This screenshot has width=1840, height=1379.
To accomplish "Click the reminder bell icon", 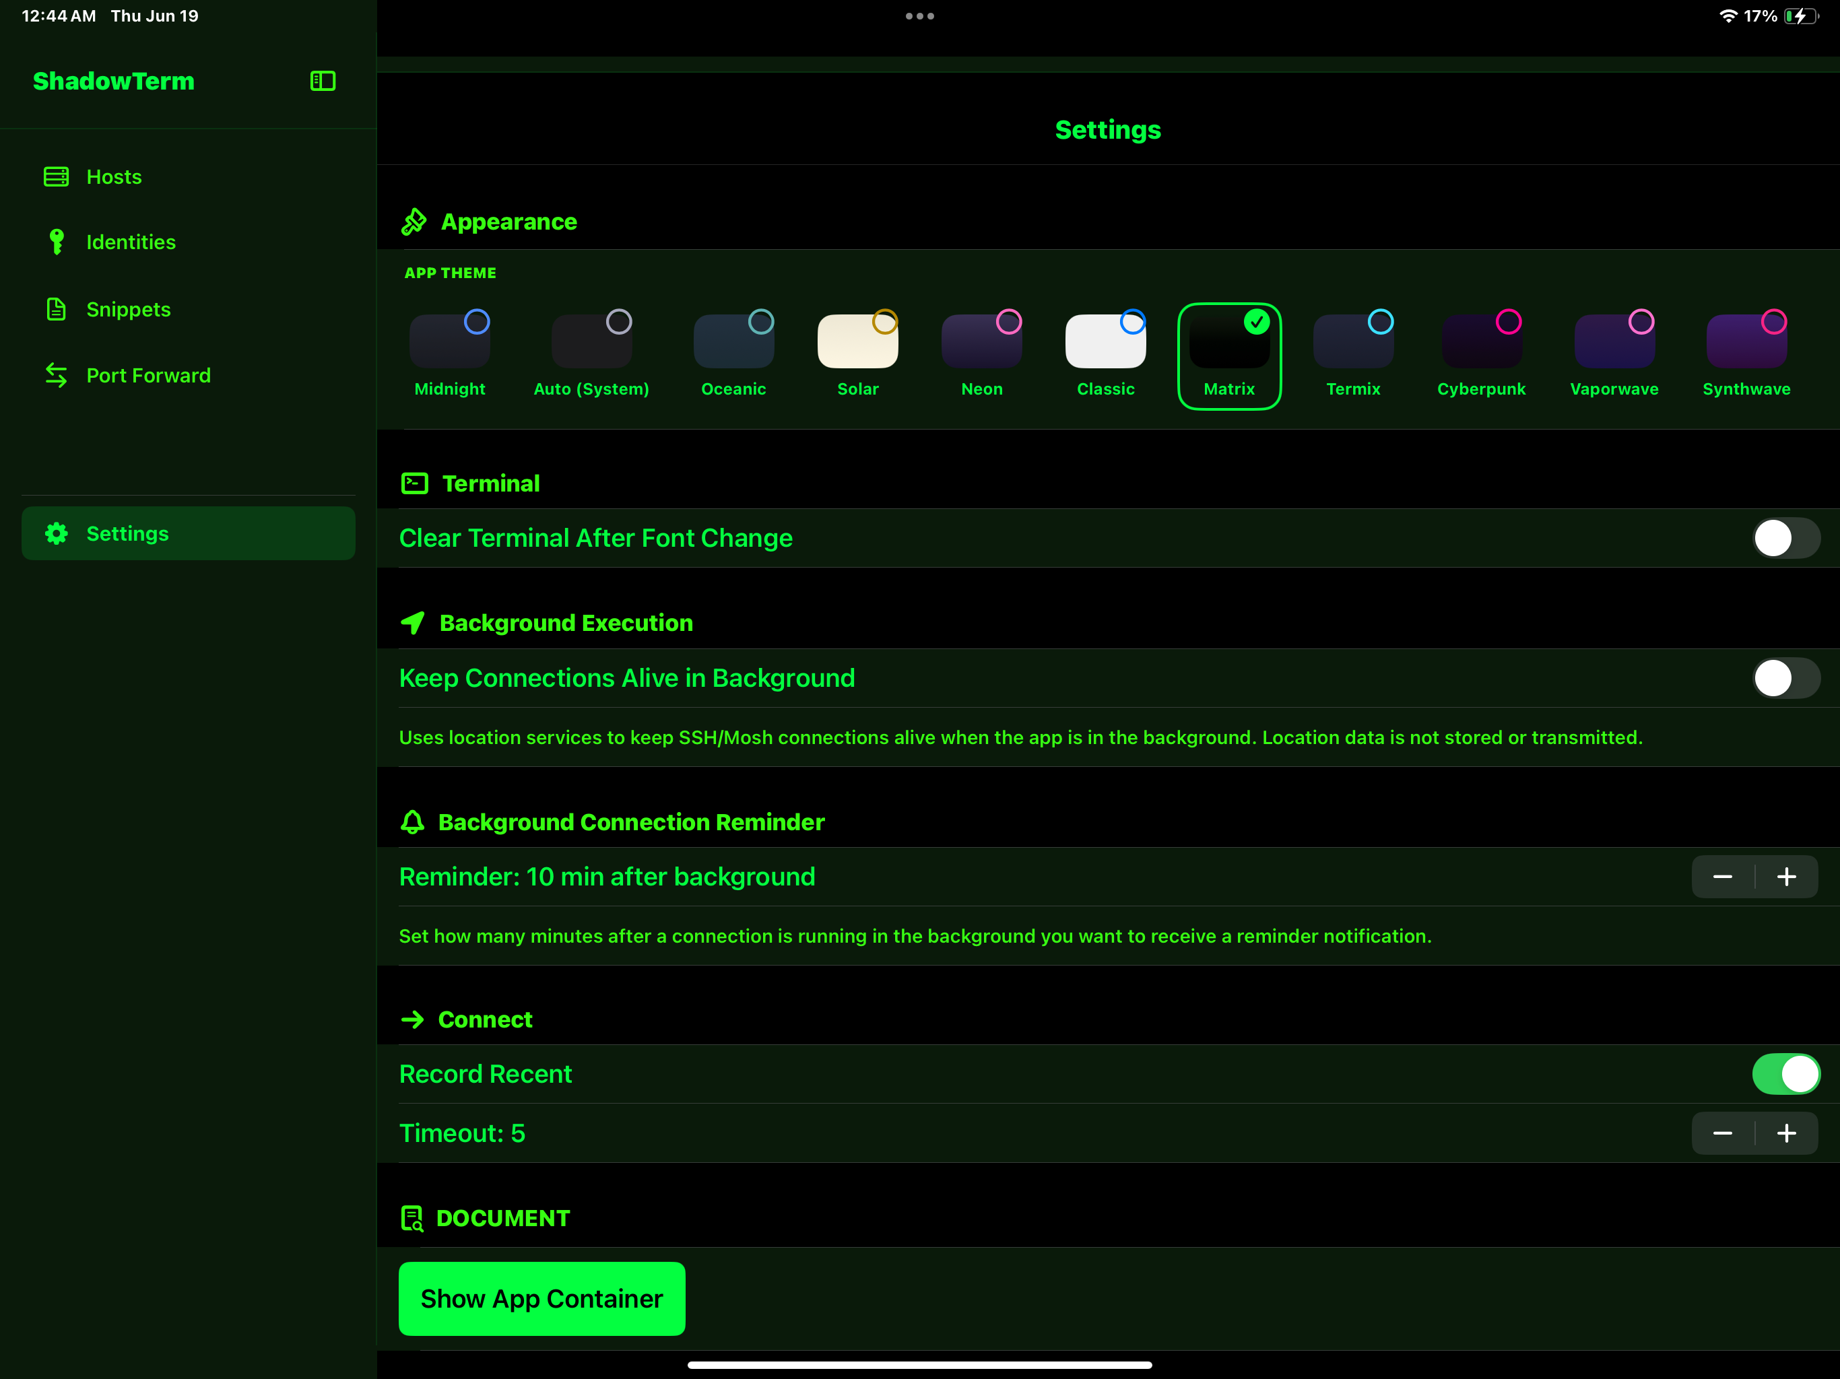I will (413, 821).
